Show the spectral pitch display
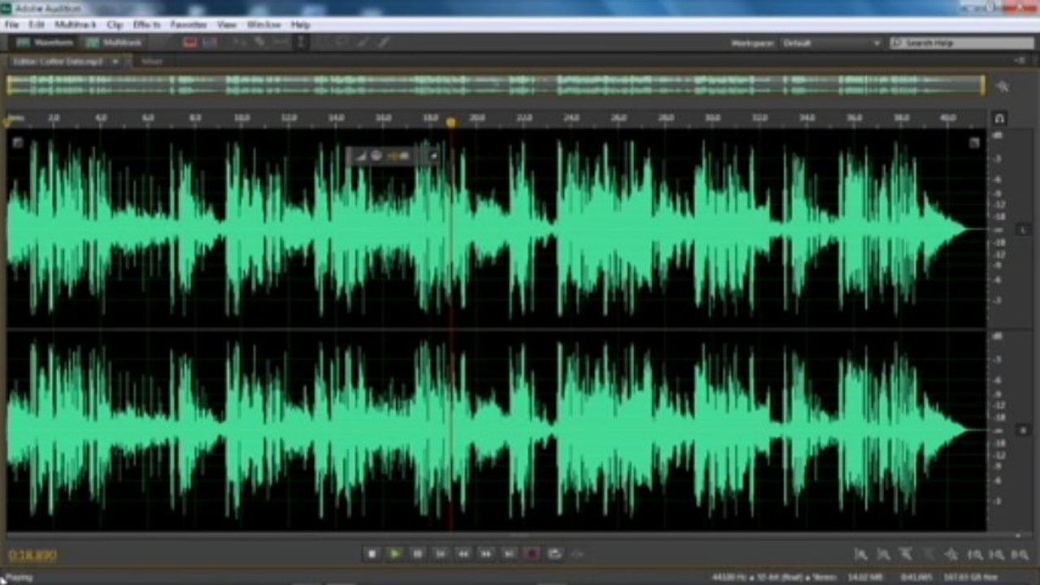The width and height of the screenshot is (1040, 585). [209, 42]
